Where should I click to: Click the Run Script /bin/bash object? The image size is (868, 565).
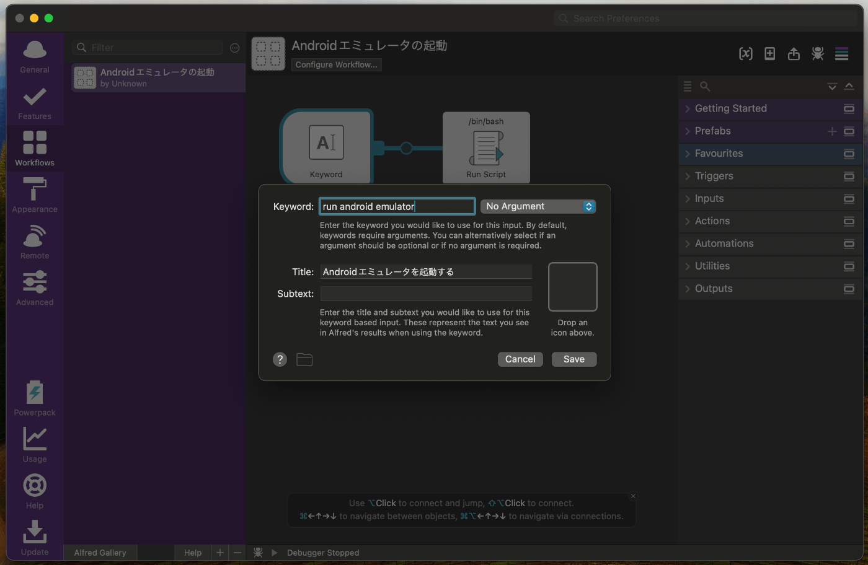[x=486, y=147]
